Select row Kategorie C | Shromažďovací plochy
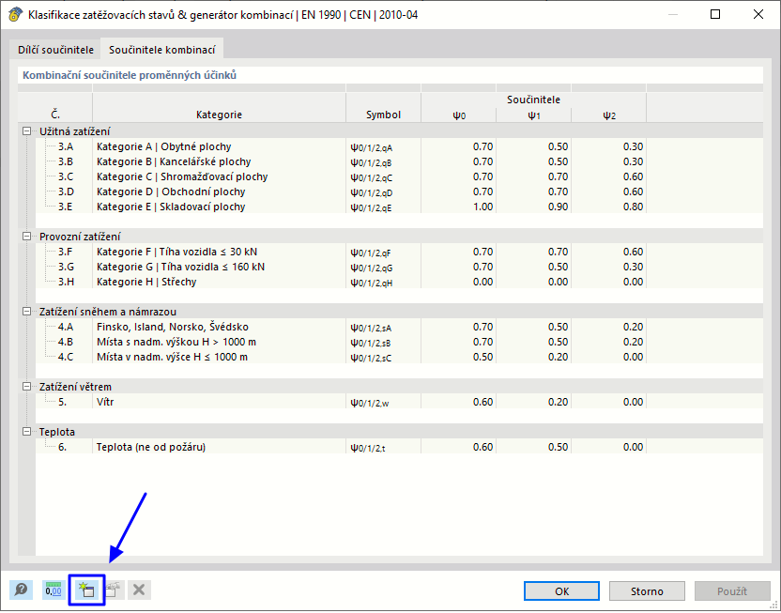Viewport: 781px width, 613px height. coord(400,176)
